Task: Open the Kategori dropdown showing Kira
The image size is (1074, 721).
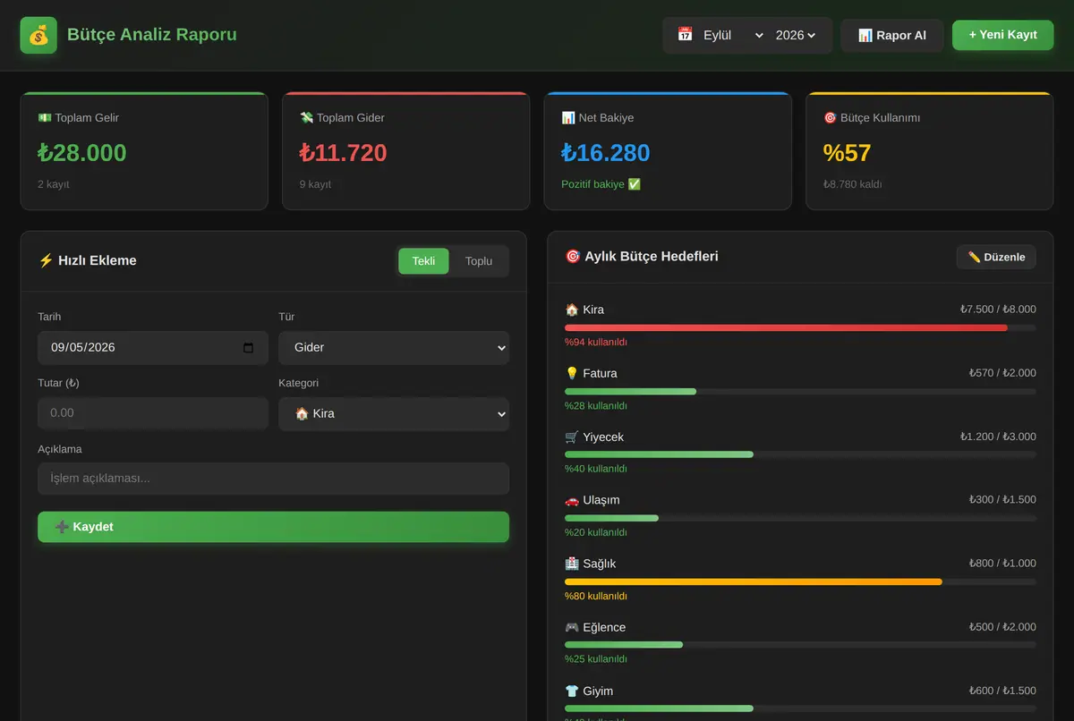Action: tap(394, 414)
